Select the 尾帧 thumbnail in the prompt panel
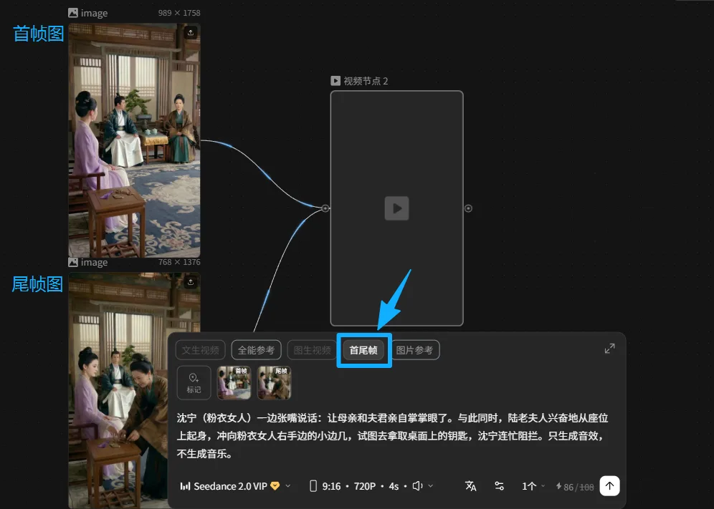Image resolution: width=714 pixels, height=509 pixels. click(274, 383)
